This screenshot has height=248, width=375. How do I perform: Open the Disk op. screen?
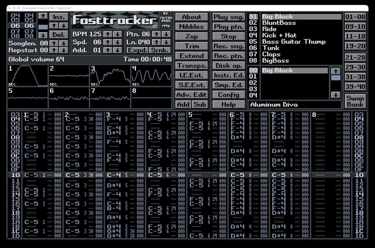(228, 65)
